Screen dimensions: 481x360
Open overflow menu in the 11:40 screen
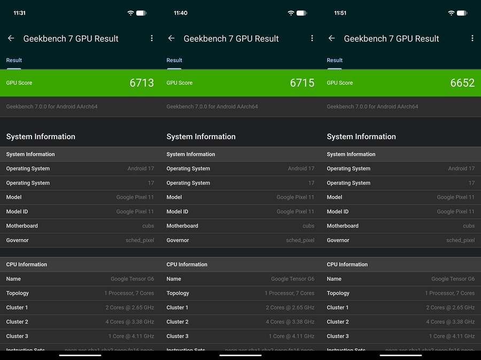312,38
